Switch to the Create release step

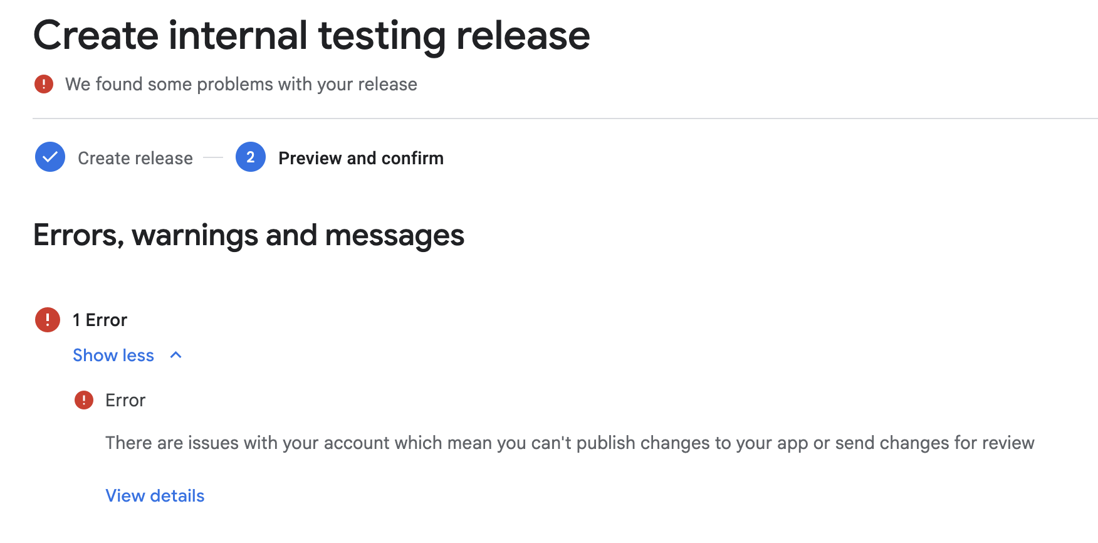pyautogui.click(x=135, y=157)
